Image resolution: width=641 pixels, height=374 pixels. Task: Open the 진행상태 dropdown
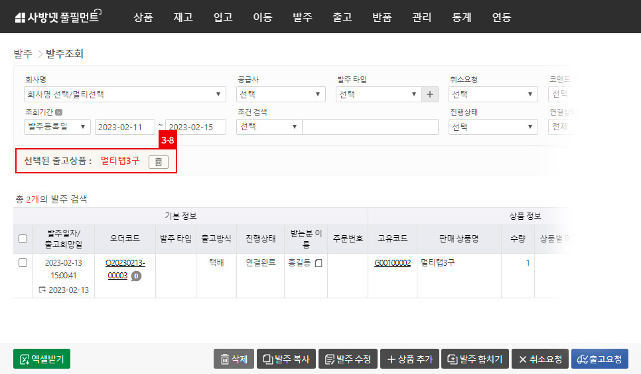[492, 127]
